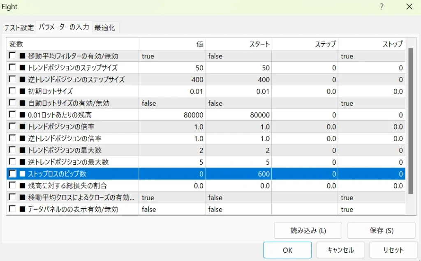The height and width of the screenshot is (261, 421).
Task: Open value field of 自動ロットサイズの有効/無効
Action: tap(172, 103)
